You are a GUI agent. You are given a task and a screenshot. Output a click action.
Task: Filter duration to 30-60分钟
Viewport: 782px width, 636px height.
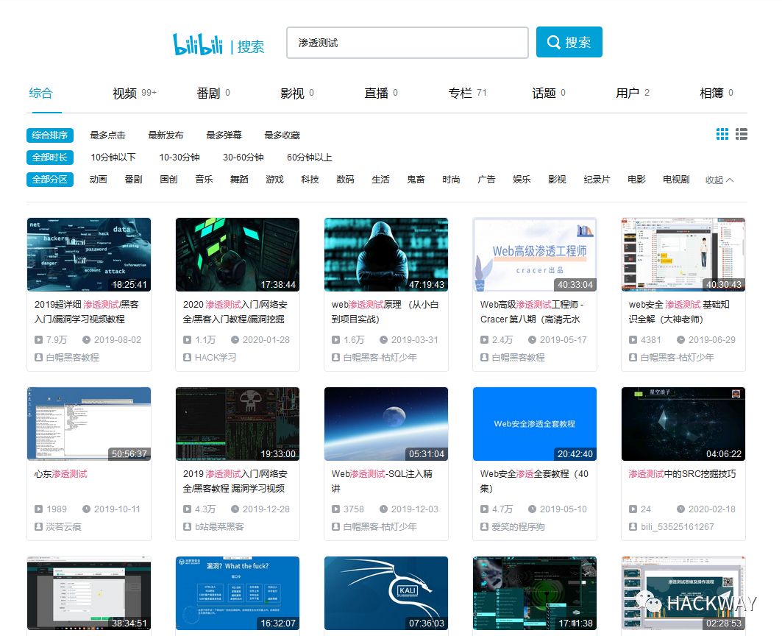(243, 158)
